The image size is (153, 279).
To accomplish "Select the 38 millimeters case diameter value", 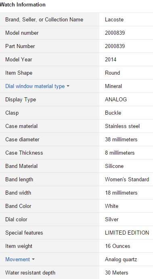I will click(x=121, y=139).
